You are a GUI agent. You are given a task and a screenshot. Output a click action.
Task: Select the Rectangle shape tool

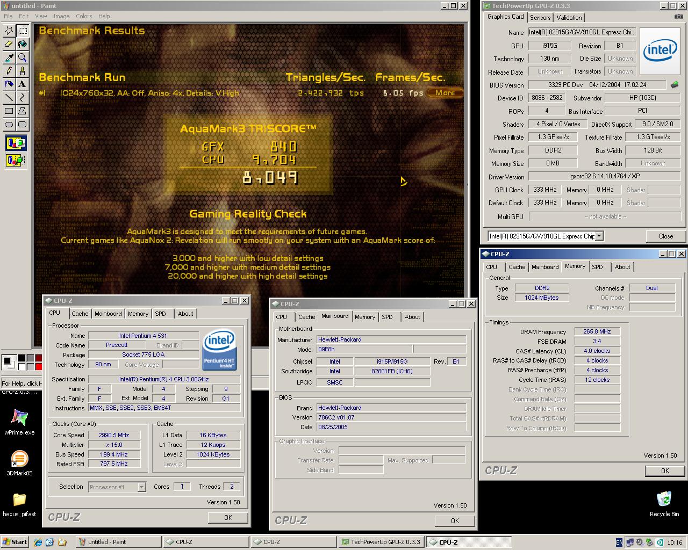pyautogui.click(x=9, y=111)
